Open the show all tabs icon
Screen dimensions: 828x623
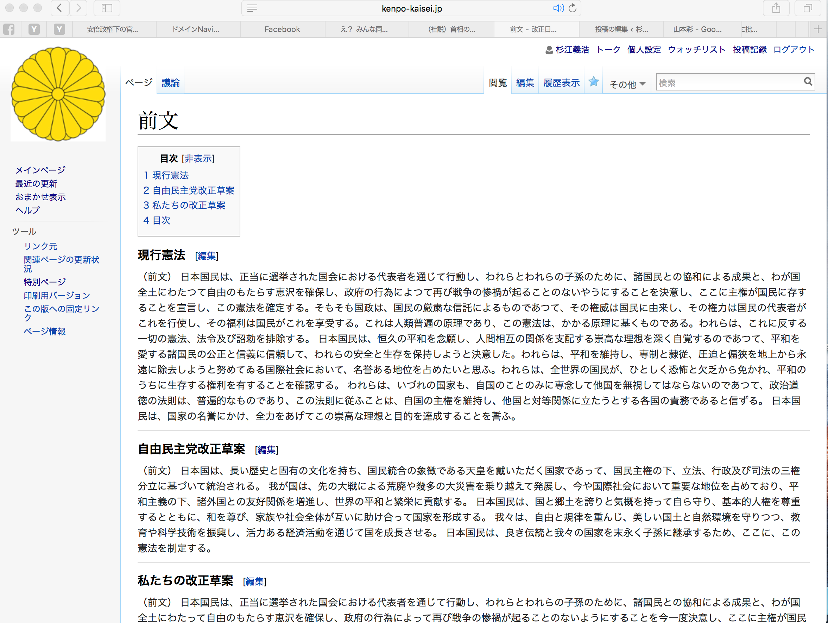click(808, 8)
